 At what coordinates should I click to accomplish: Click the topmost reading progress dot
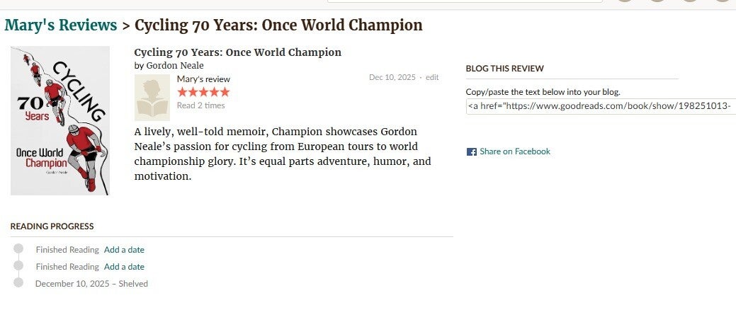click(19, 248)
